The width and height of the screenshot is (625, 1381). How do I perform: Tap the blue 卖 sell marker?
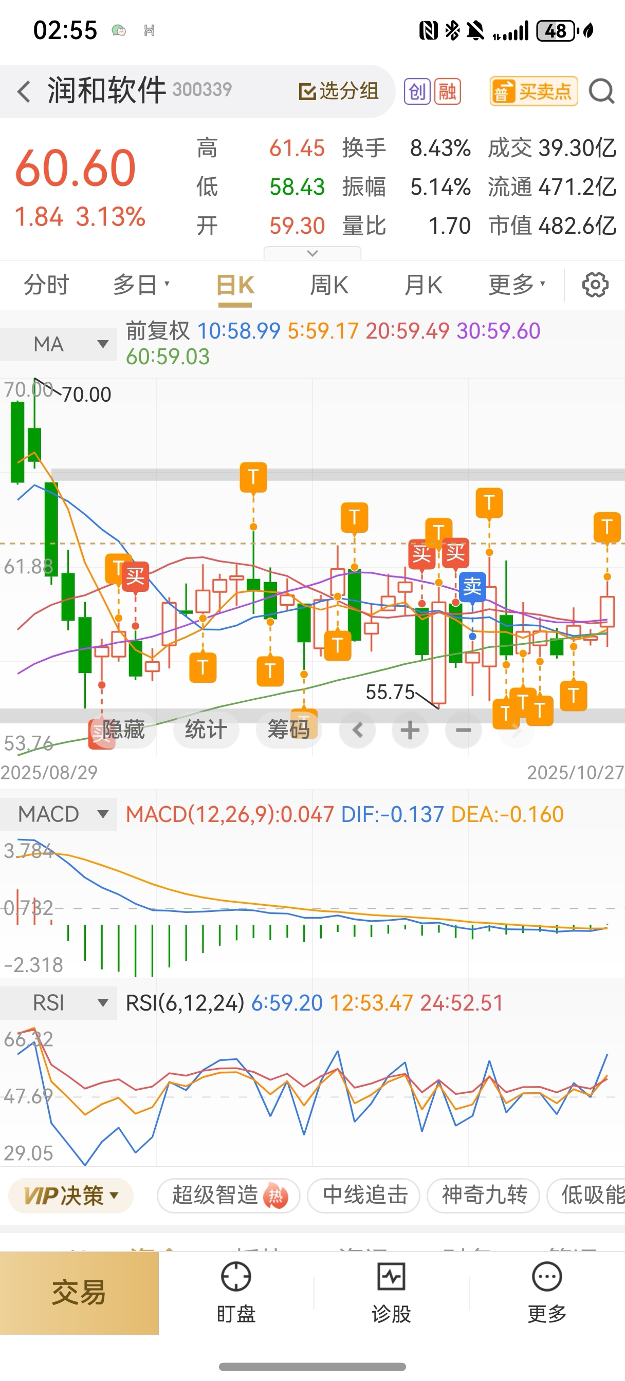tap(472, 588)
